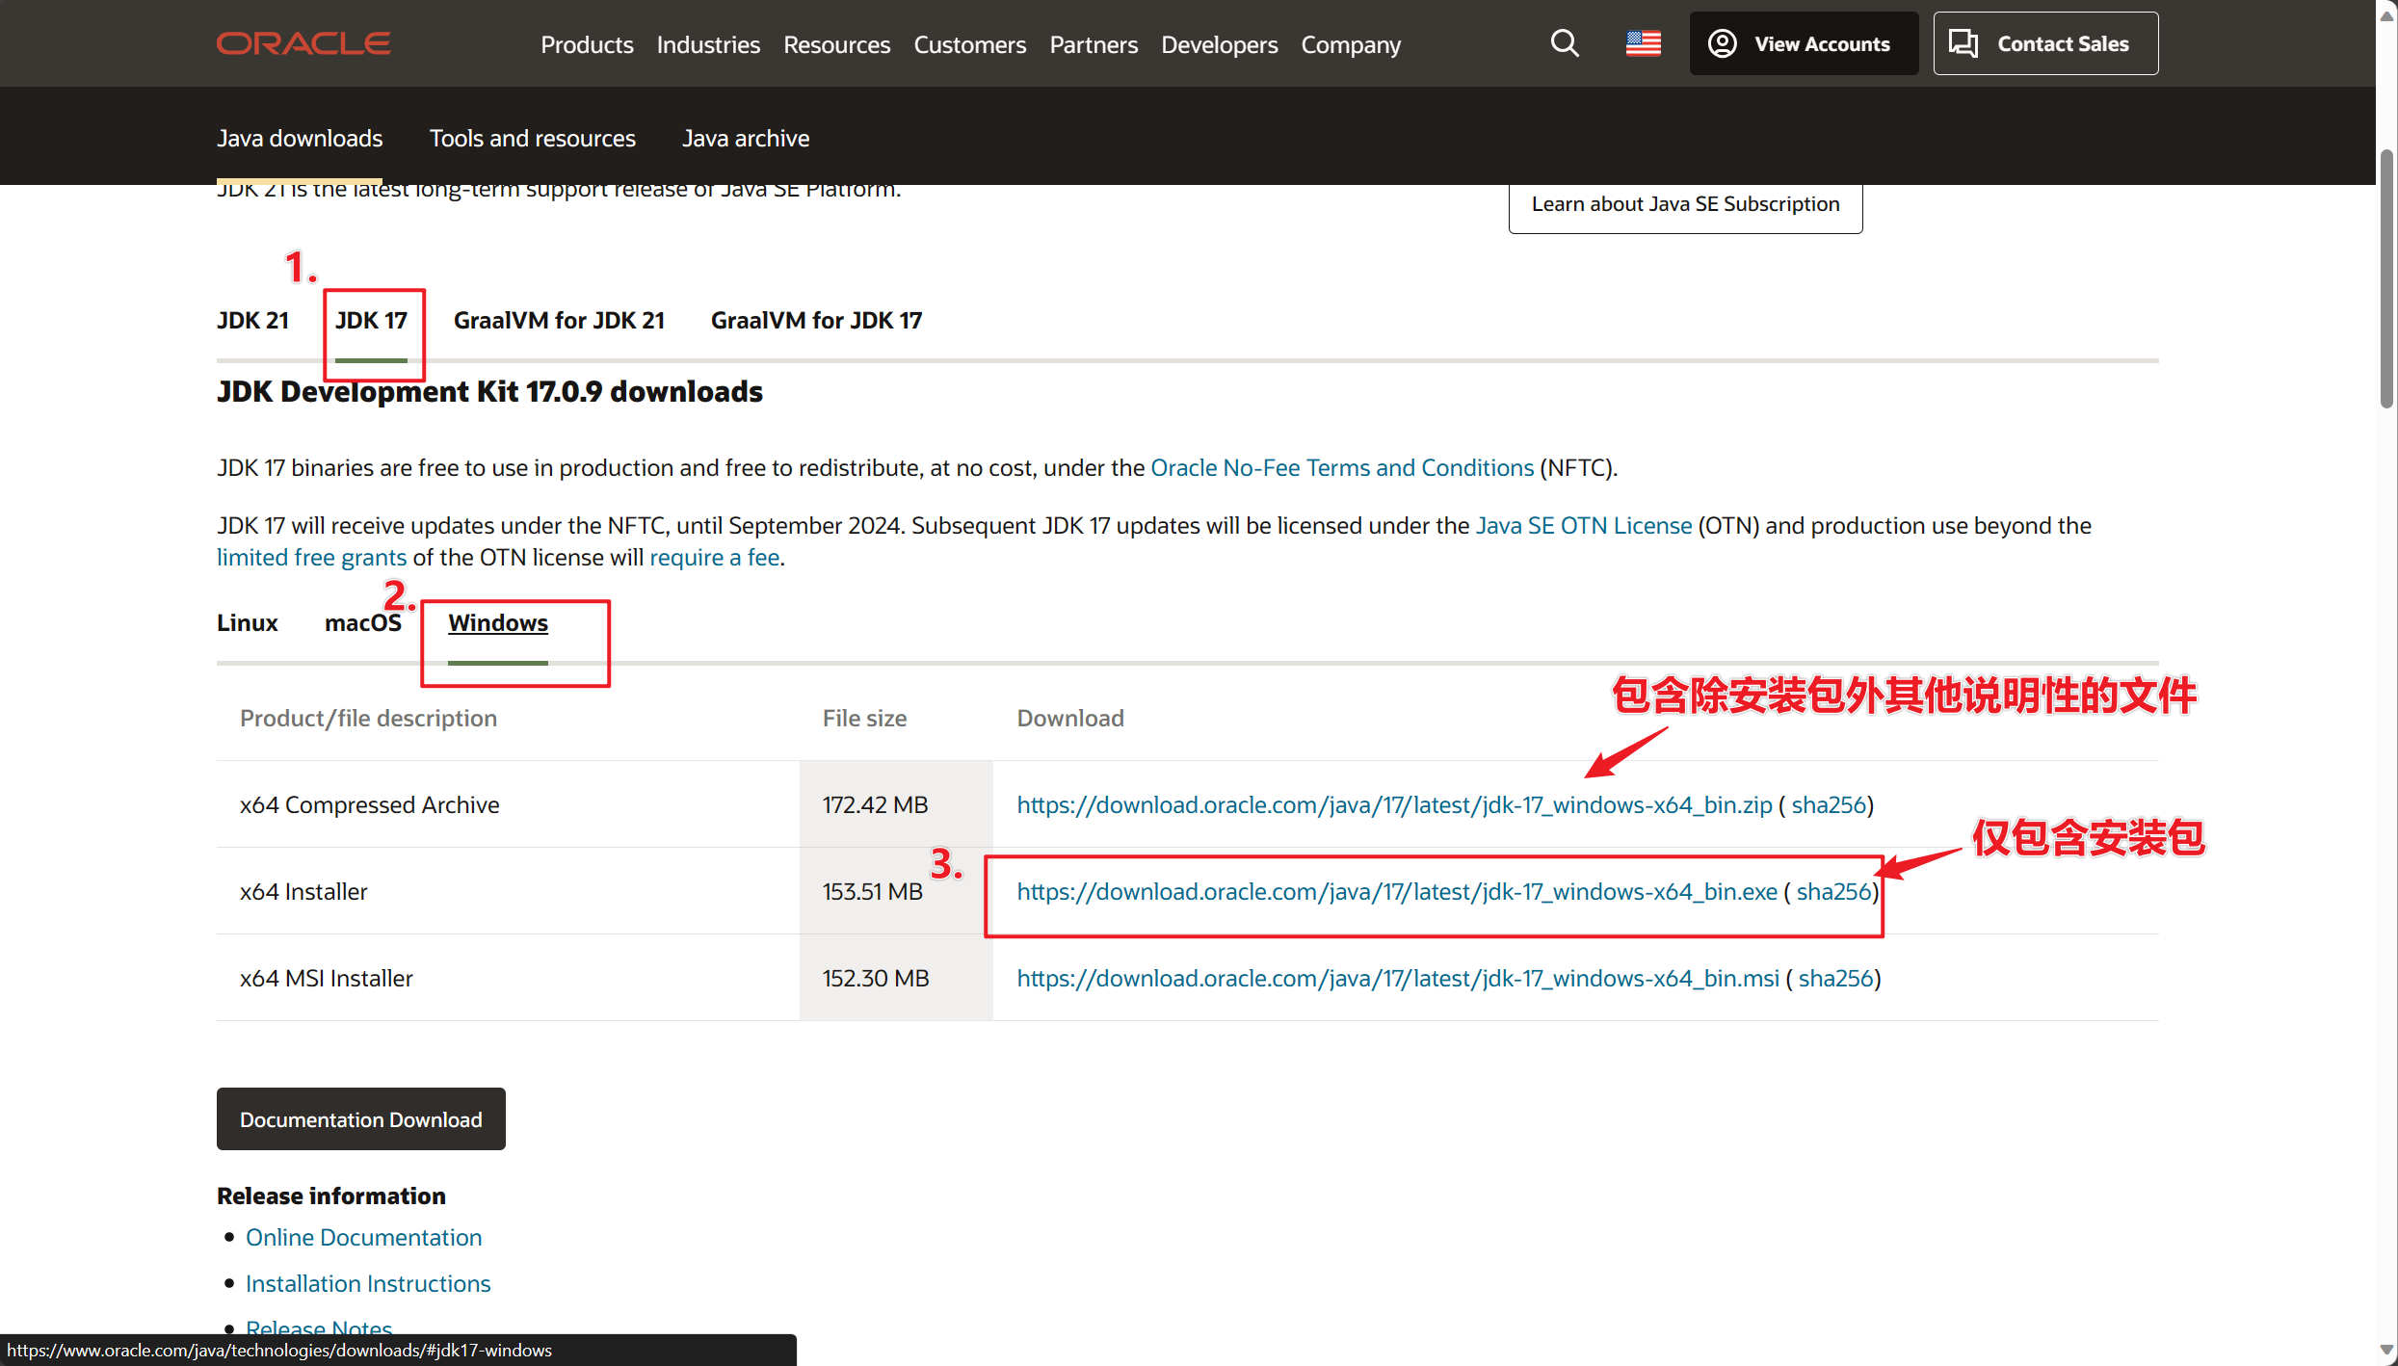2398x1366 pixels.
Task: Click the US flag country selector
Action: tap(1643, 43)
